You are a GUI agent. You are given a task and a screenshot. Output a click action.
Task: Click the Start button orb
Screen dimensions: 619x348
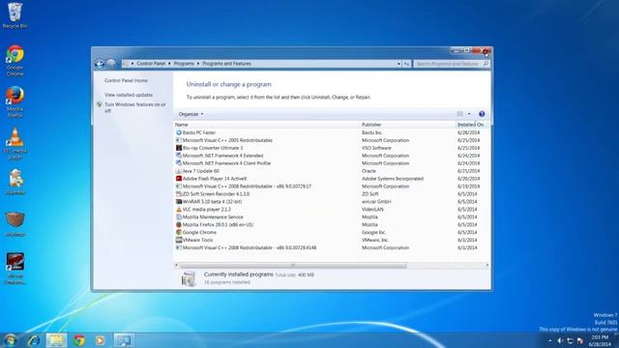point(10,340)
